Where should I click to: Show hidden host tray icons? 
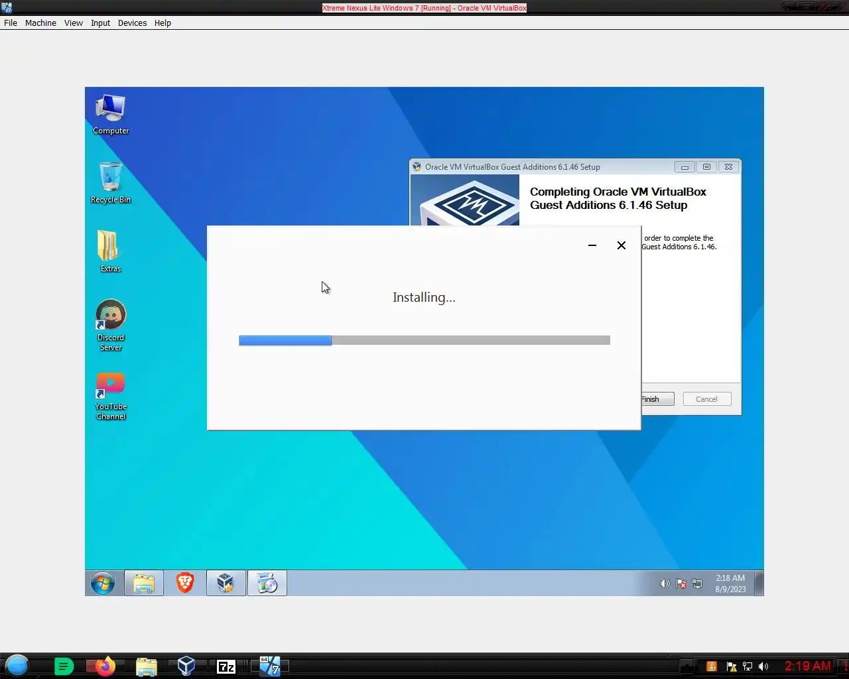pos(688,666)
